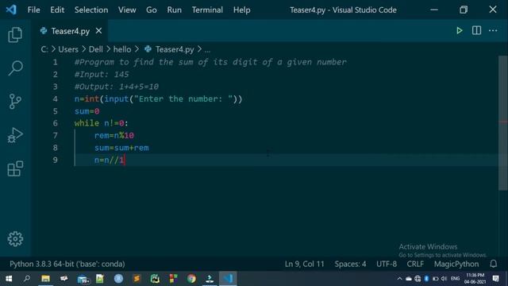Image resolution: width=508 pixels, height=286 pixels.
Task: Open Windows Start menu
Action: (9, 279)
